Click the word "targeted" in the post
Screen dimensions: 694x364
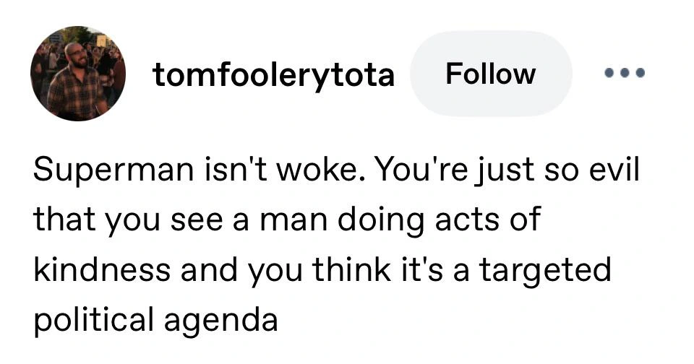(x=545, y=271)
